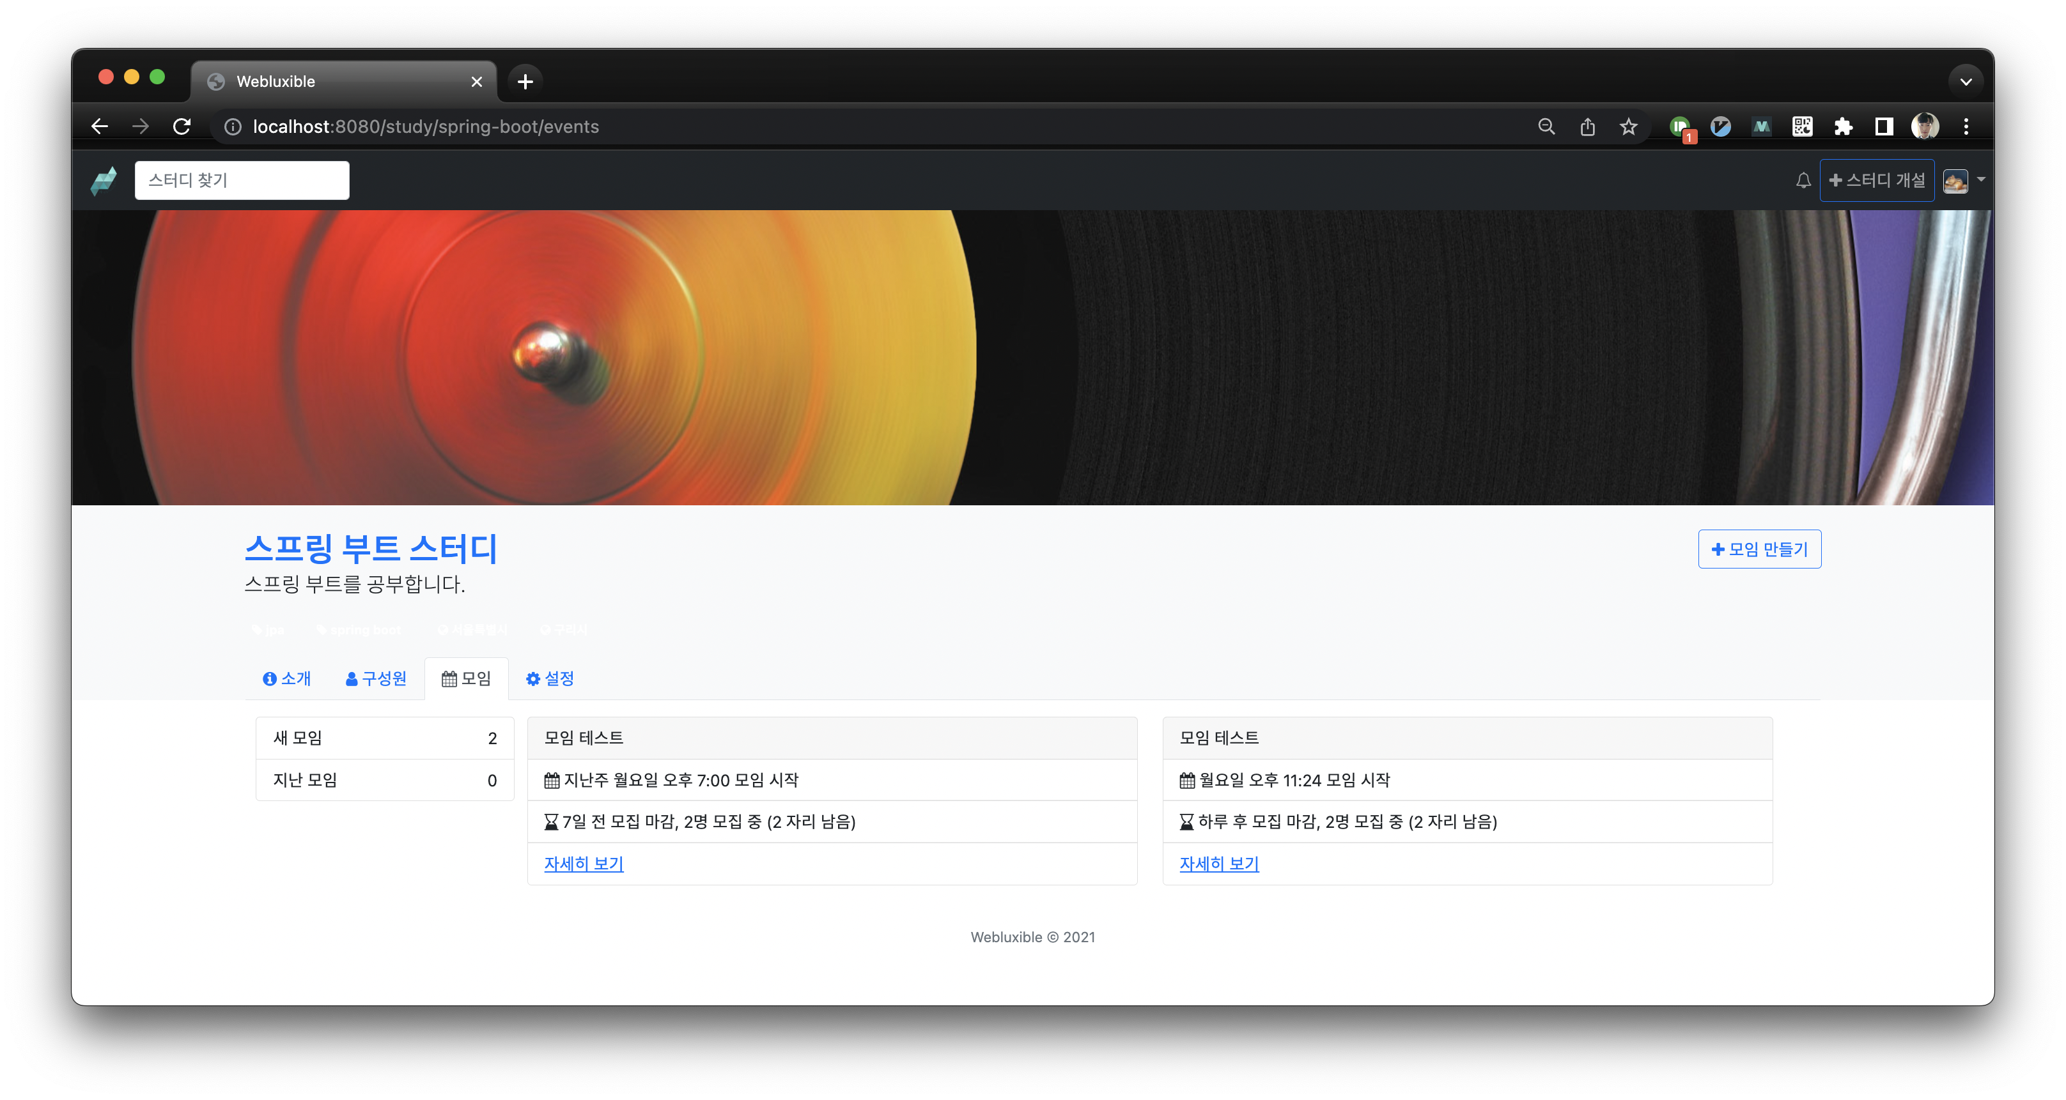The image size is (2066, 1100).
Task: Click the zoom magnifier icon in address bar
Action: 1546,126
